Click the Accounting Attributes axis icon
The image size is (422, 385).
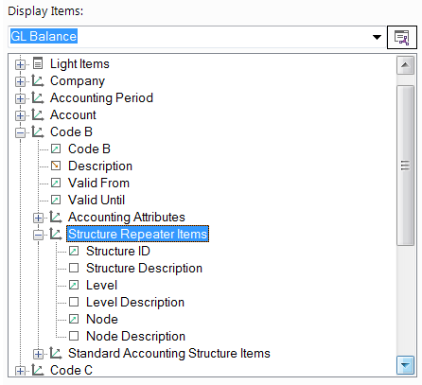56,217
